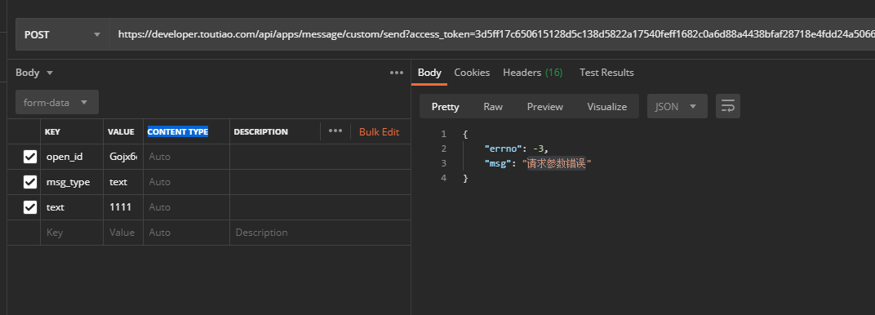This screenshot has width=875, height=315.
Task: Click the request URL field
Action: 492,34
